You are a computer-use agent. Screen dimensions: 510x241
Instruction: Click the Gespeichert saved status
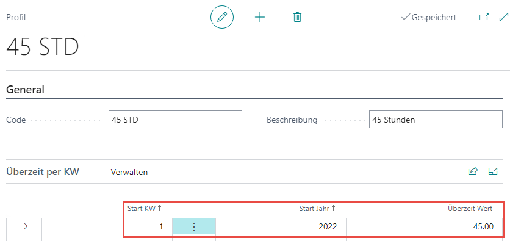pos(429,17)
